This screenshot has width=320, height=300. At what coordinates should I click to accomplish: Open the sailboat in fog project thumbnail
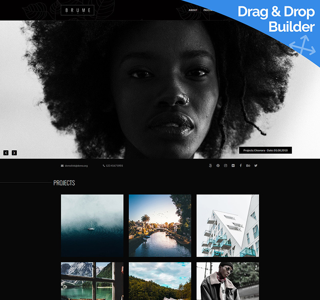92,226
